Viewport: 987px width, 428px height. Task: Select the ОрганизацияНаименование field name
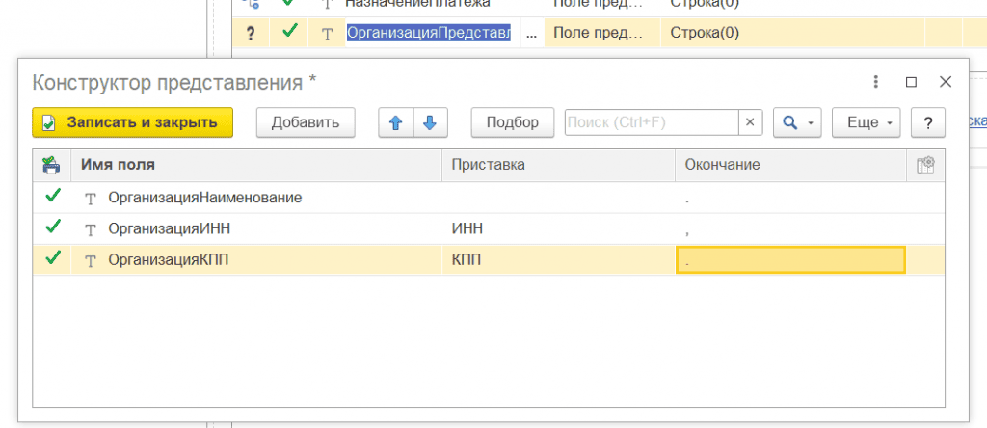click(x=205, y=198)
